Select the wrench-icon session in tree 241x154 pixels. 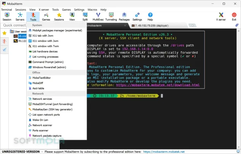point(20,41)
